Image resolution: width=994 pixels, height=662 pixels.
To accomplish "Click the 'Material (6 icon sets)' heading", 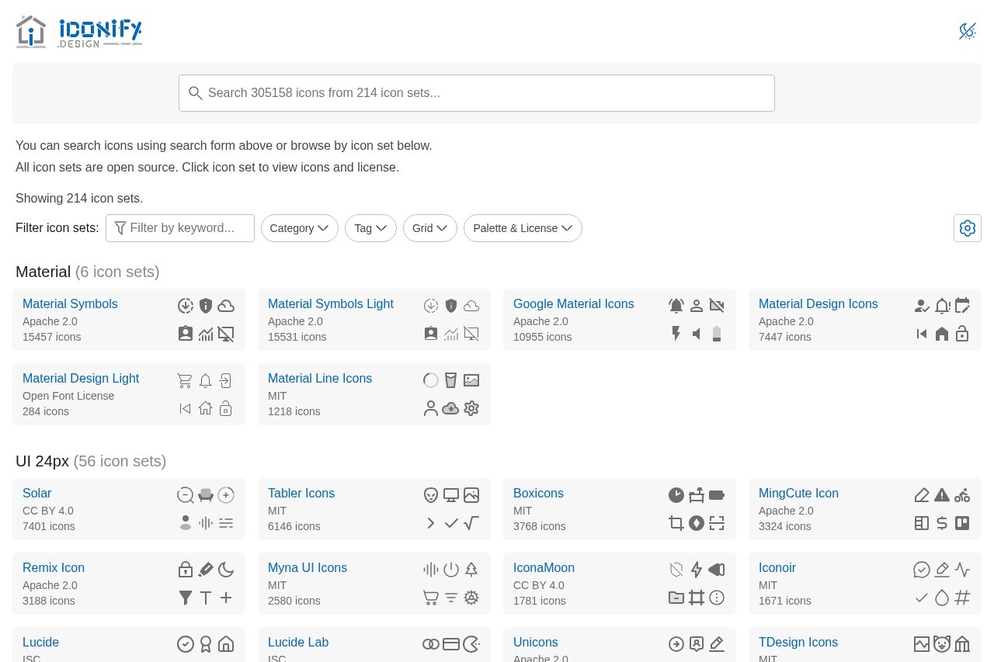I will point(88,272).
